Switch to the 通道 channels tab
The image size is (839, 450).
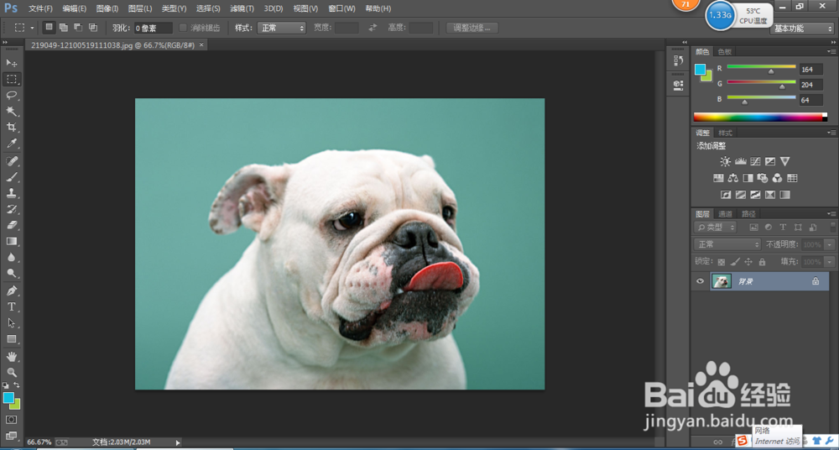coord(725,213)
